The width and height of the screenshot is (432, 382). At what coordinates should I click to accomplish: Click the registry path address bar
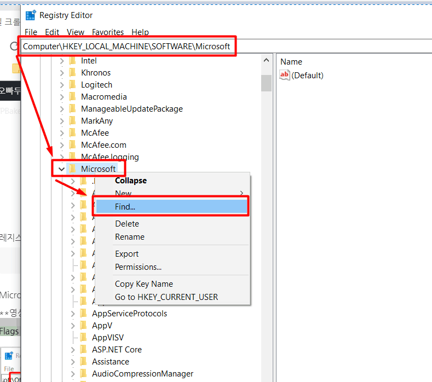(x=226, y=47)
